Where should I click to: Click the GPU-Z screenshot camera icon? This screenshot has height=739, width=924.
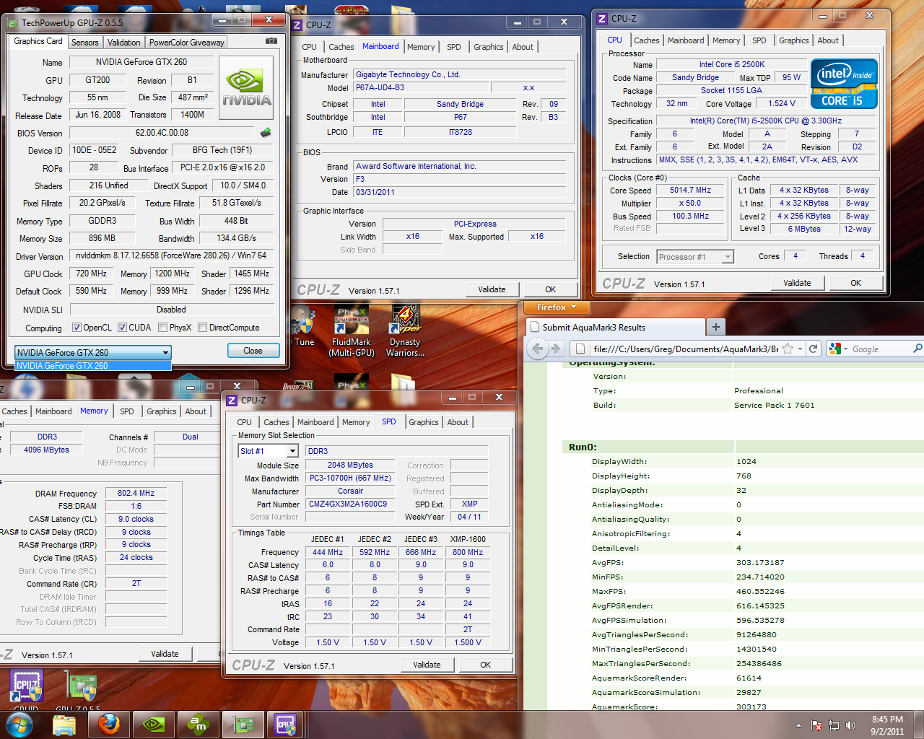(271, 41)
